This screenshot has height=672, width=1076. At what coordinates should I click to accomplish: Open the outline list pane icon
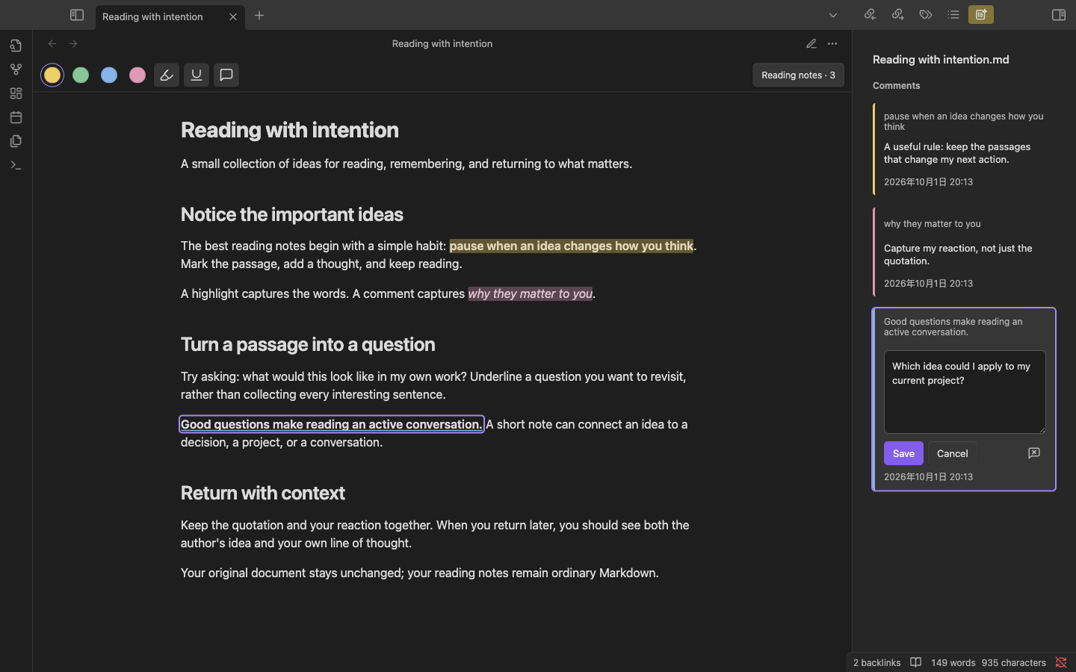(953, 15)
